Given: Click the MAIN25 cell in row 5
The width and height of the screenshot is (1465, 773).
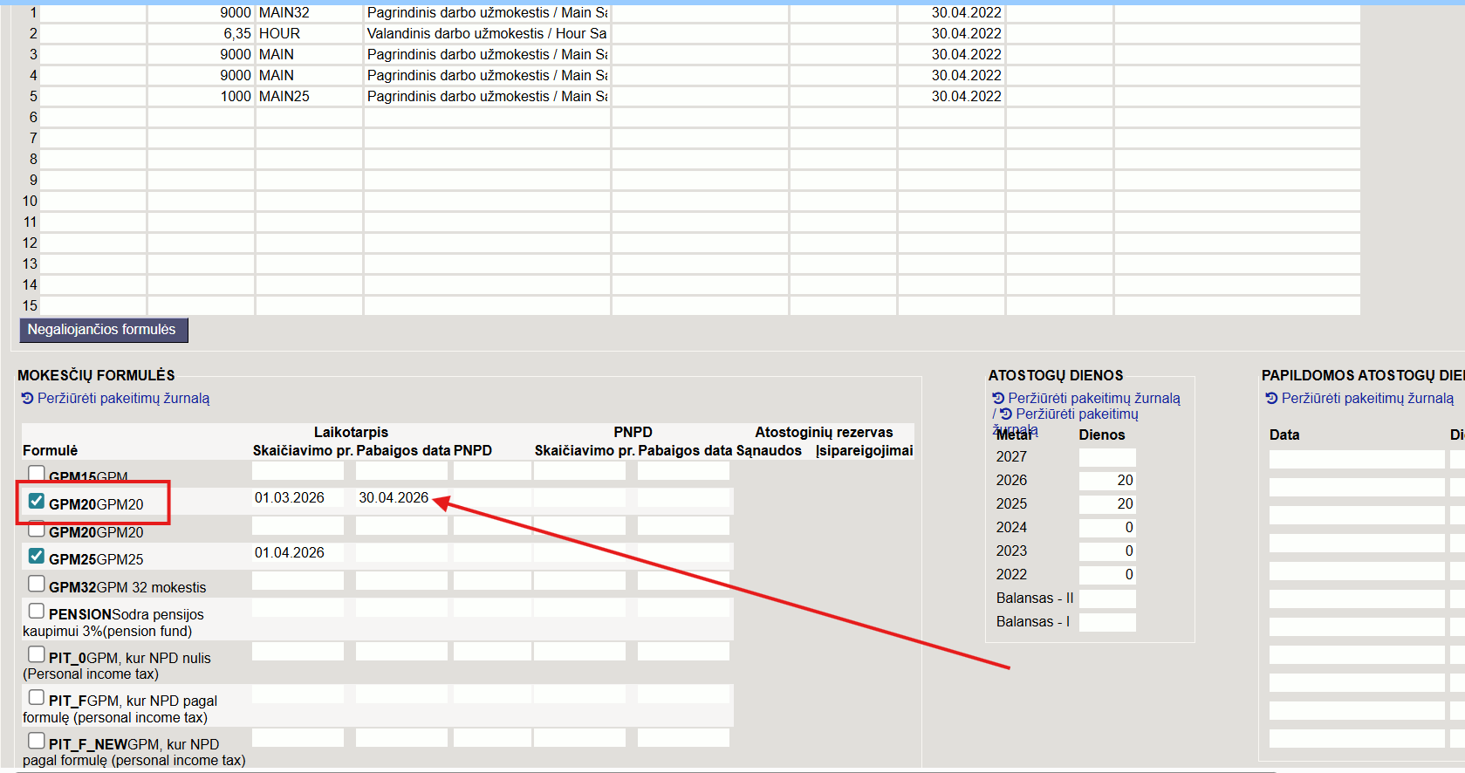Looking at the screenshot, I should pos(308,97).
